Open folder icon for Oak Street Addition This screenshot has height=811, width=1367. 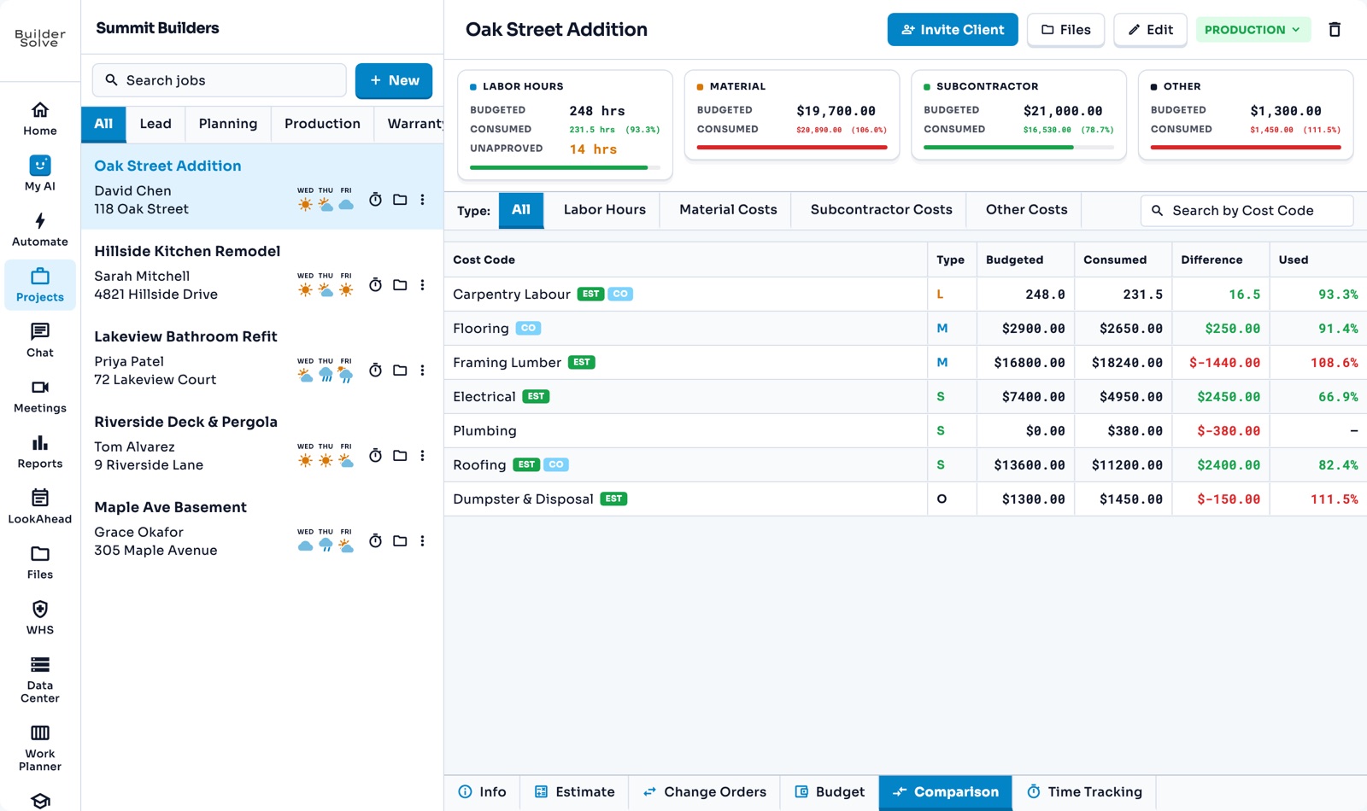(400, 200)
